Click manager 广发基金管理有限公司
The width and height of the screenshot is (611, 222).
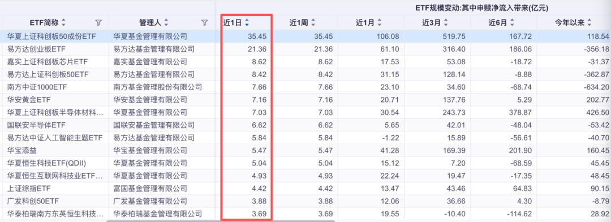[150, 201]
